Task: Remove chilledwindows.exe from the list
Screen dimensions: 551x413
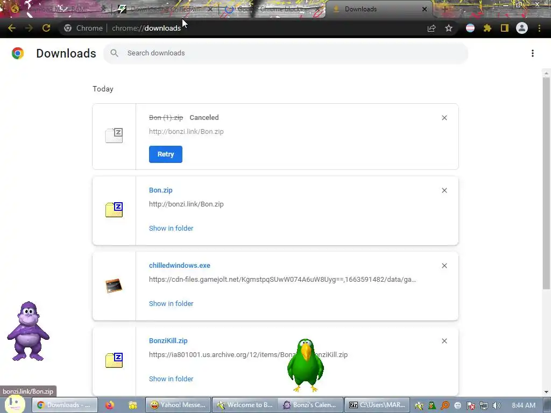Action: point(444,266)
